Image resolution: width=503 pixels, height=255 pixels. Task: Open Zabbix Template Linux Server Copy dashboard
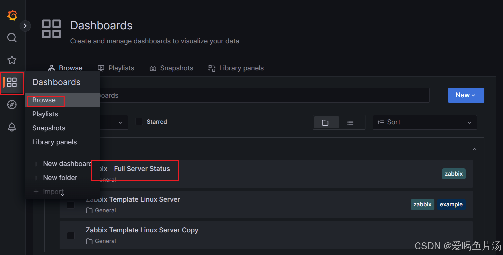click(x=142, y=230)
